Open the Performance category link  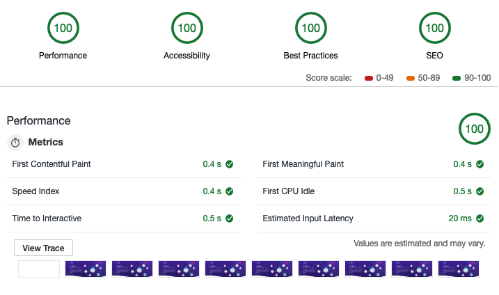pyautogui.click(x=63, y=56)
